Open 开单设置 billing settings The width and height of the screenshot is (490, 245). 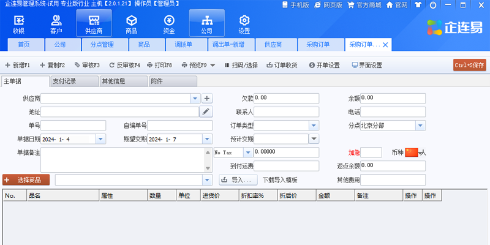(x=325, y=66)
